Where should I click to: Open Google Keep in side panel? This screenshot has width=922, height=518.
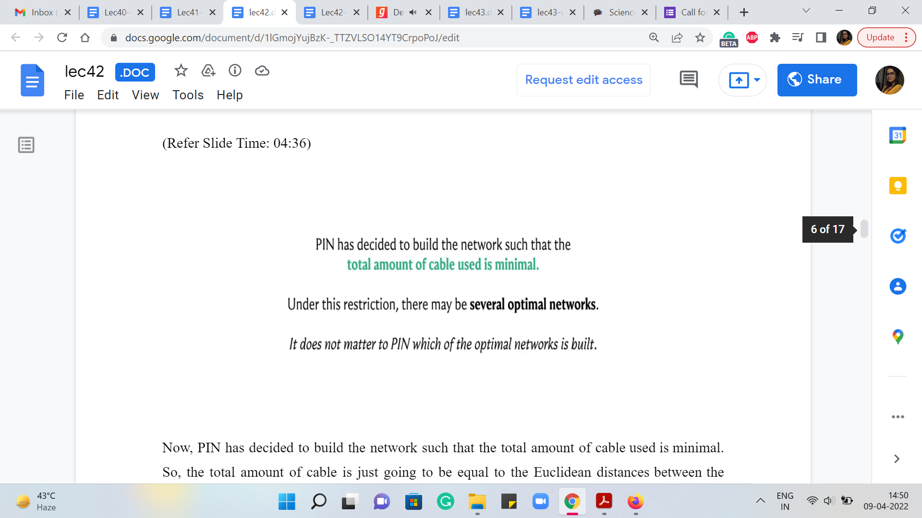(898, 186)
